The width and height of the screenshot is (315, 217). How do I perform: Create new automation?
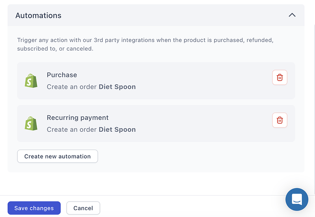click(58, 156)
